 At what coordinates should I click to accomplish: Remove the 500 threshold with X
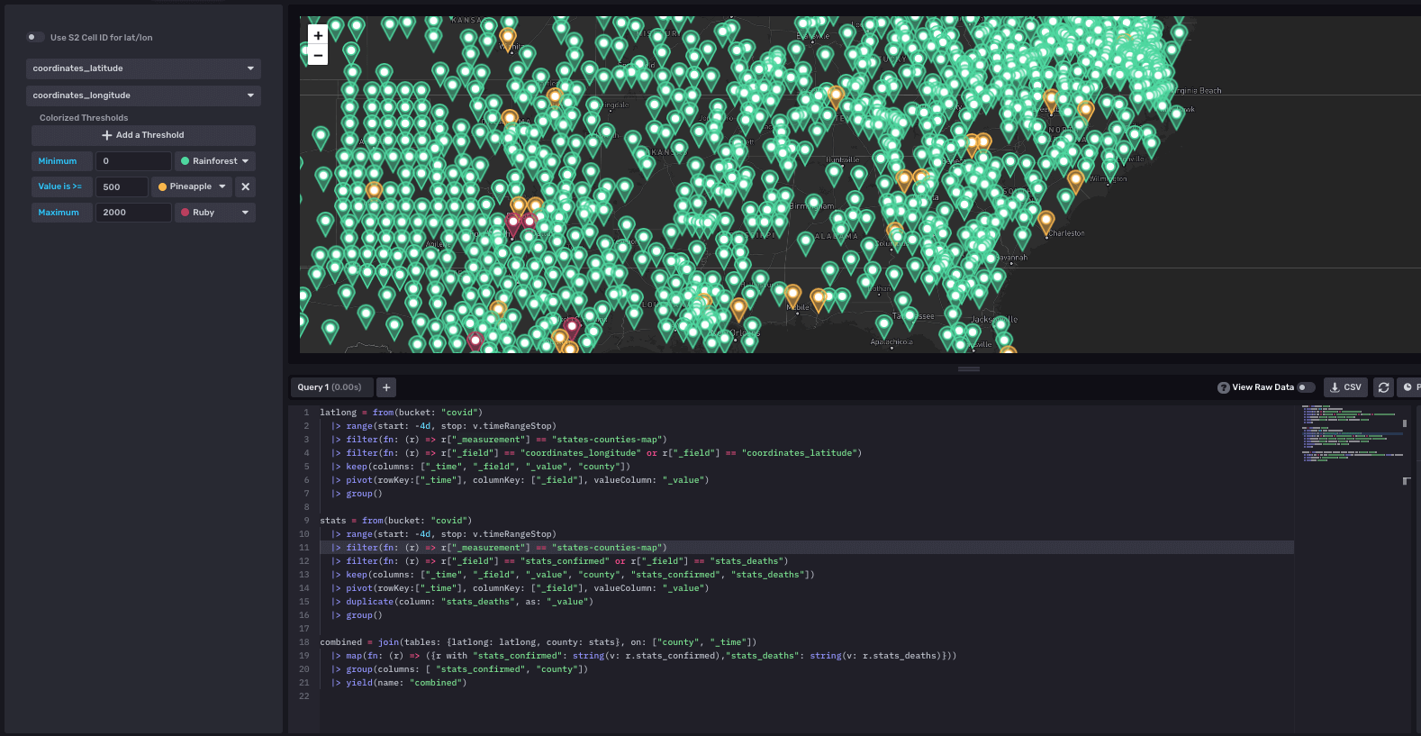(245, 186)
